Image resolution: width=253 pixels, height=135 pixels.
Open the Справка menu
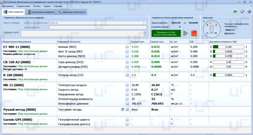[58, 6]
